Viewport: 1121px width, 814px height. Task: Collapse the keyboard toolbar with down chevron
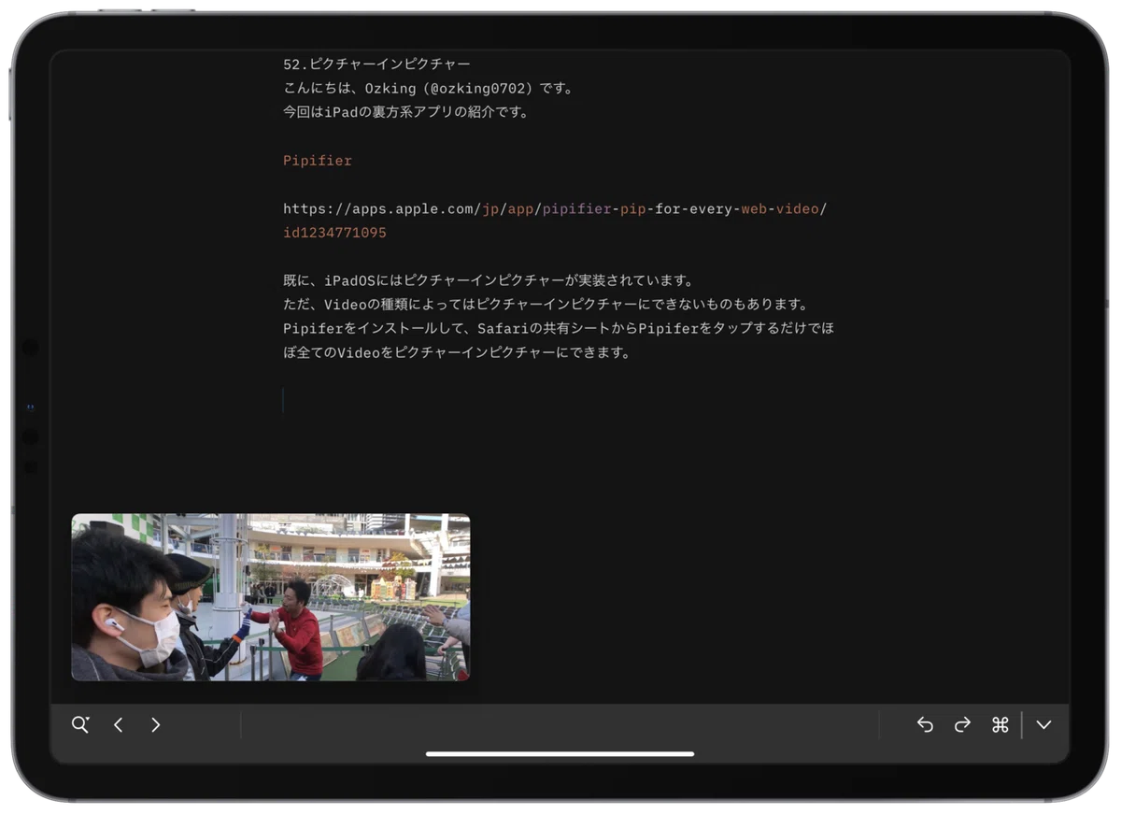coord(1043,725)
